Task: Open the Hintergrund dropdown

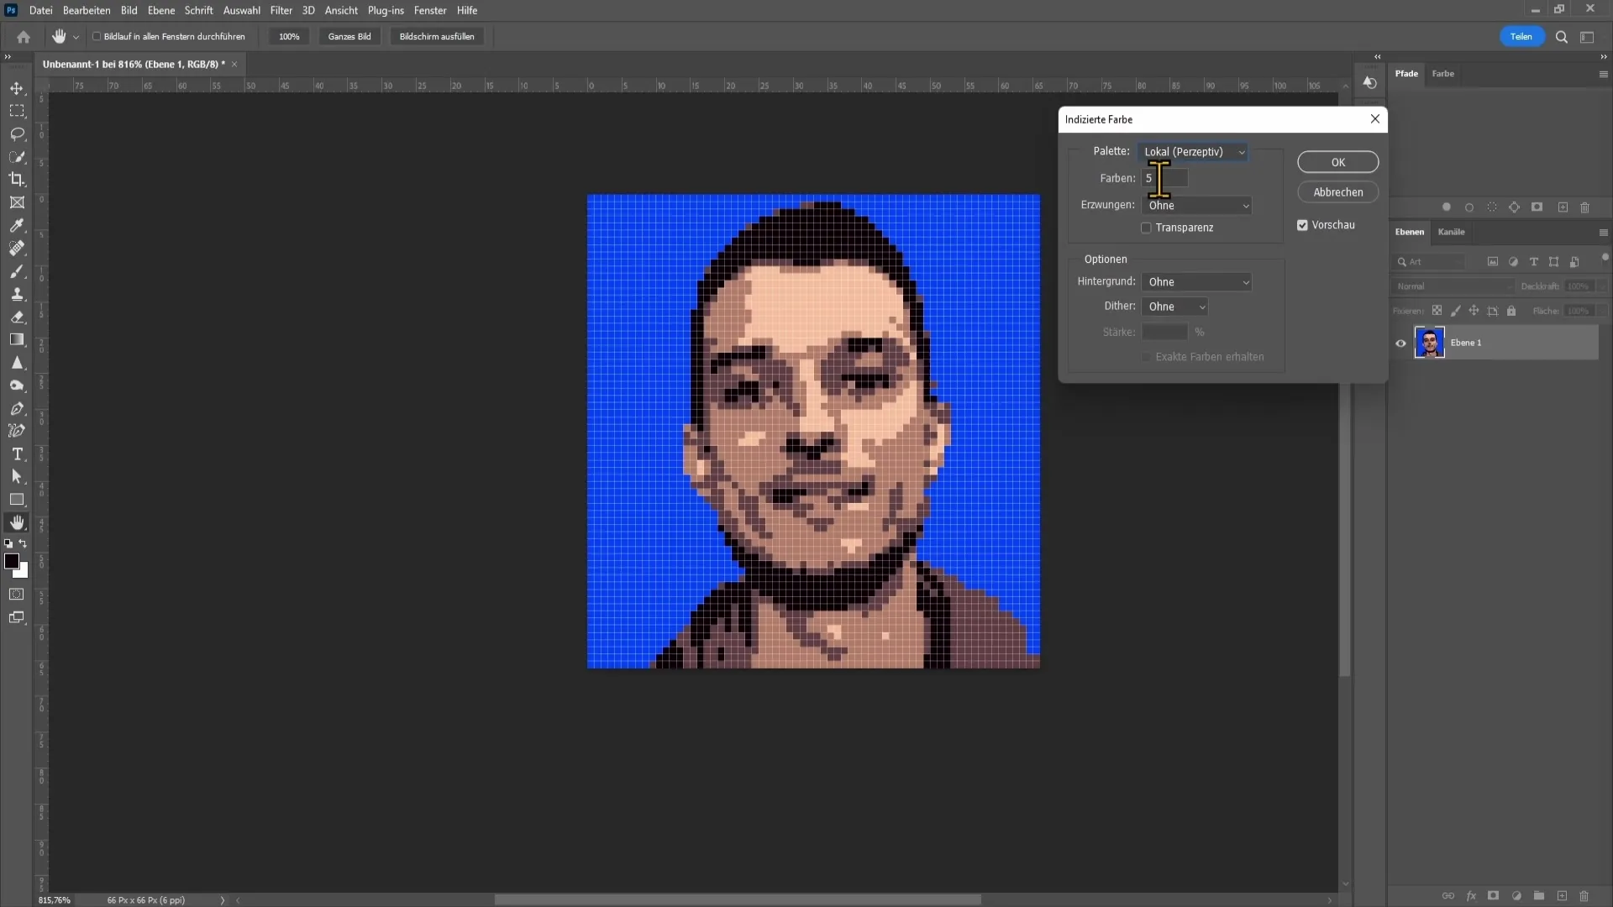Action: tap(1196, 282)
